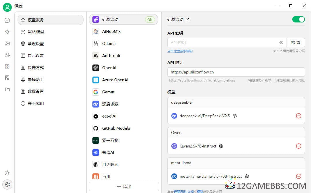The height and width of the screenshot is (193, 311).
Task: Select the 深度求索 provider
Action: (124, 104)
